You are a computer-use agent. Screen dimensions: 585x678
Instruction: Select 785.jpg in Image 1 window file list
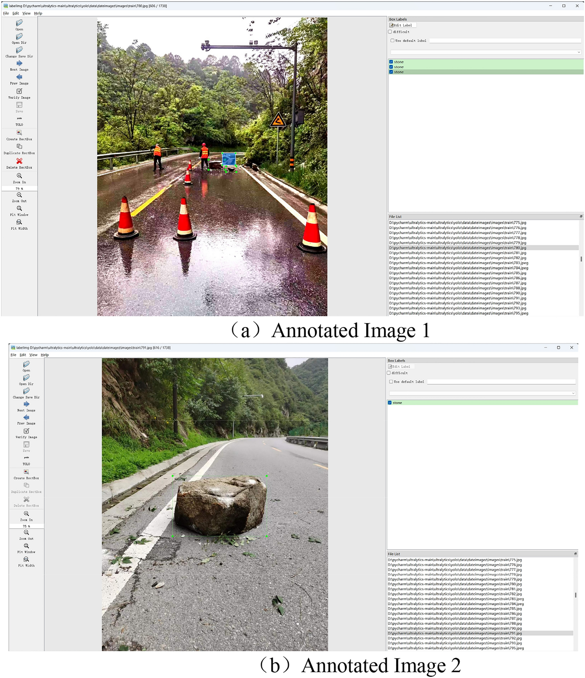[x=457, y=273]
